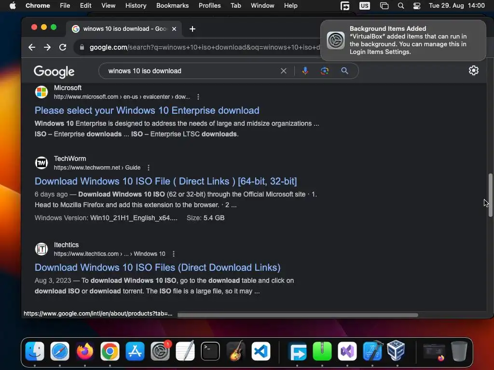Open Visual Studio Code from the dock
This screenshot has width=494, height=370.
tap(261, 351)
